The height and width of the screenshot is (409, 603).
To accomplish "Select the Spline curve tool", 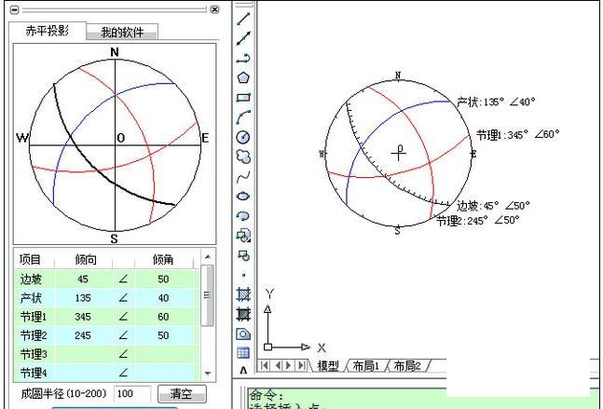I will [x=243, y=176].
